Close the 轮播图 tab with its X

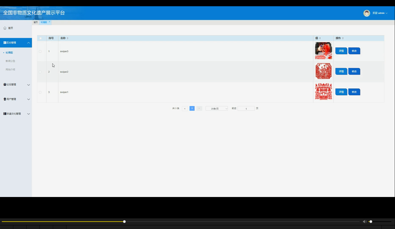(x=49, y=22)
